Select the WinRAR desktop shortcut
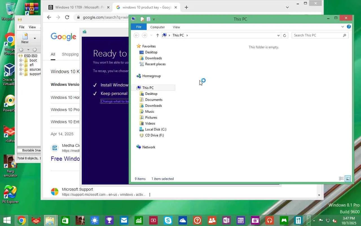 tap(31, 8)
